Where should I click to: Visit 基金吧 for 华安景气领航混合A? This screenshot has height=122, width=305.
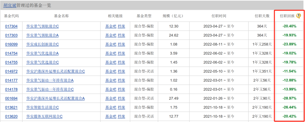point(111,35)
